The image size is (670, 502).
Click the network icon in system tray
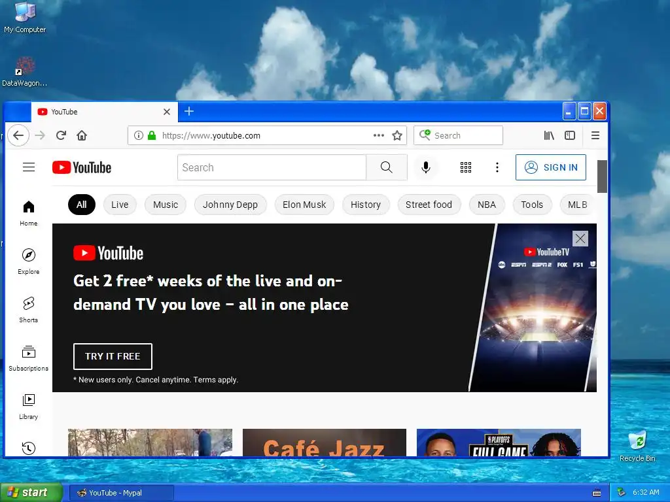[x=622, y=493]
